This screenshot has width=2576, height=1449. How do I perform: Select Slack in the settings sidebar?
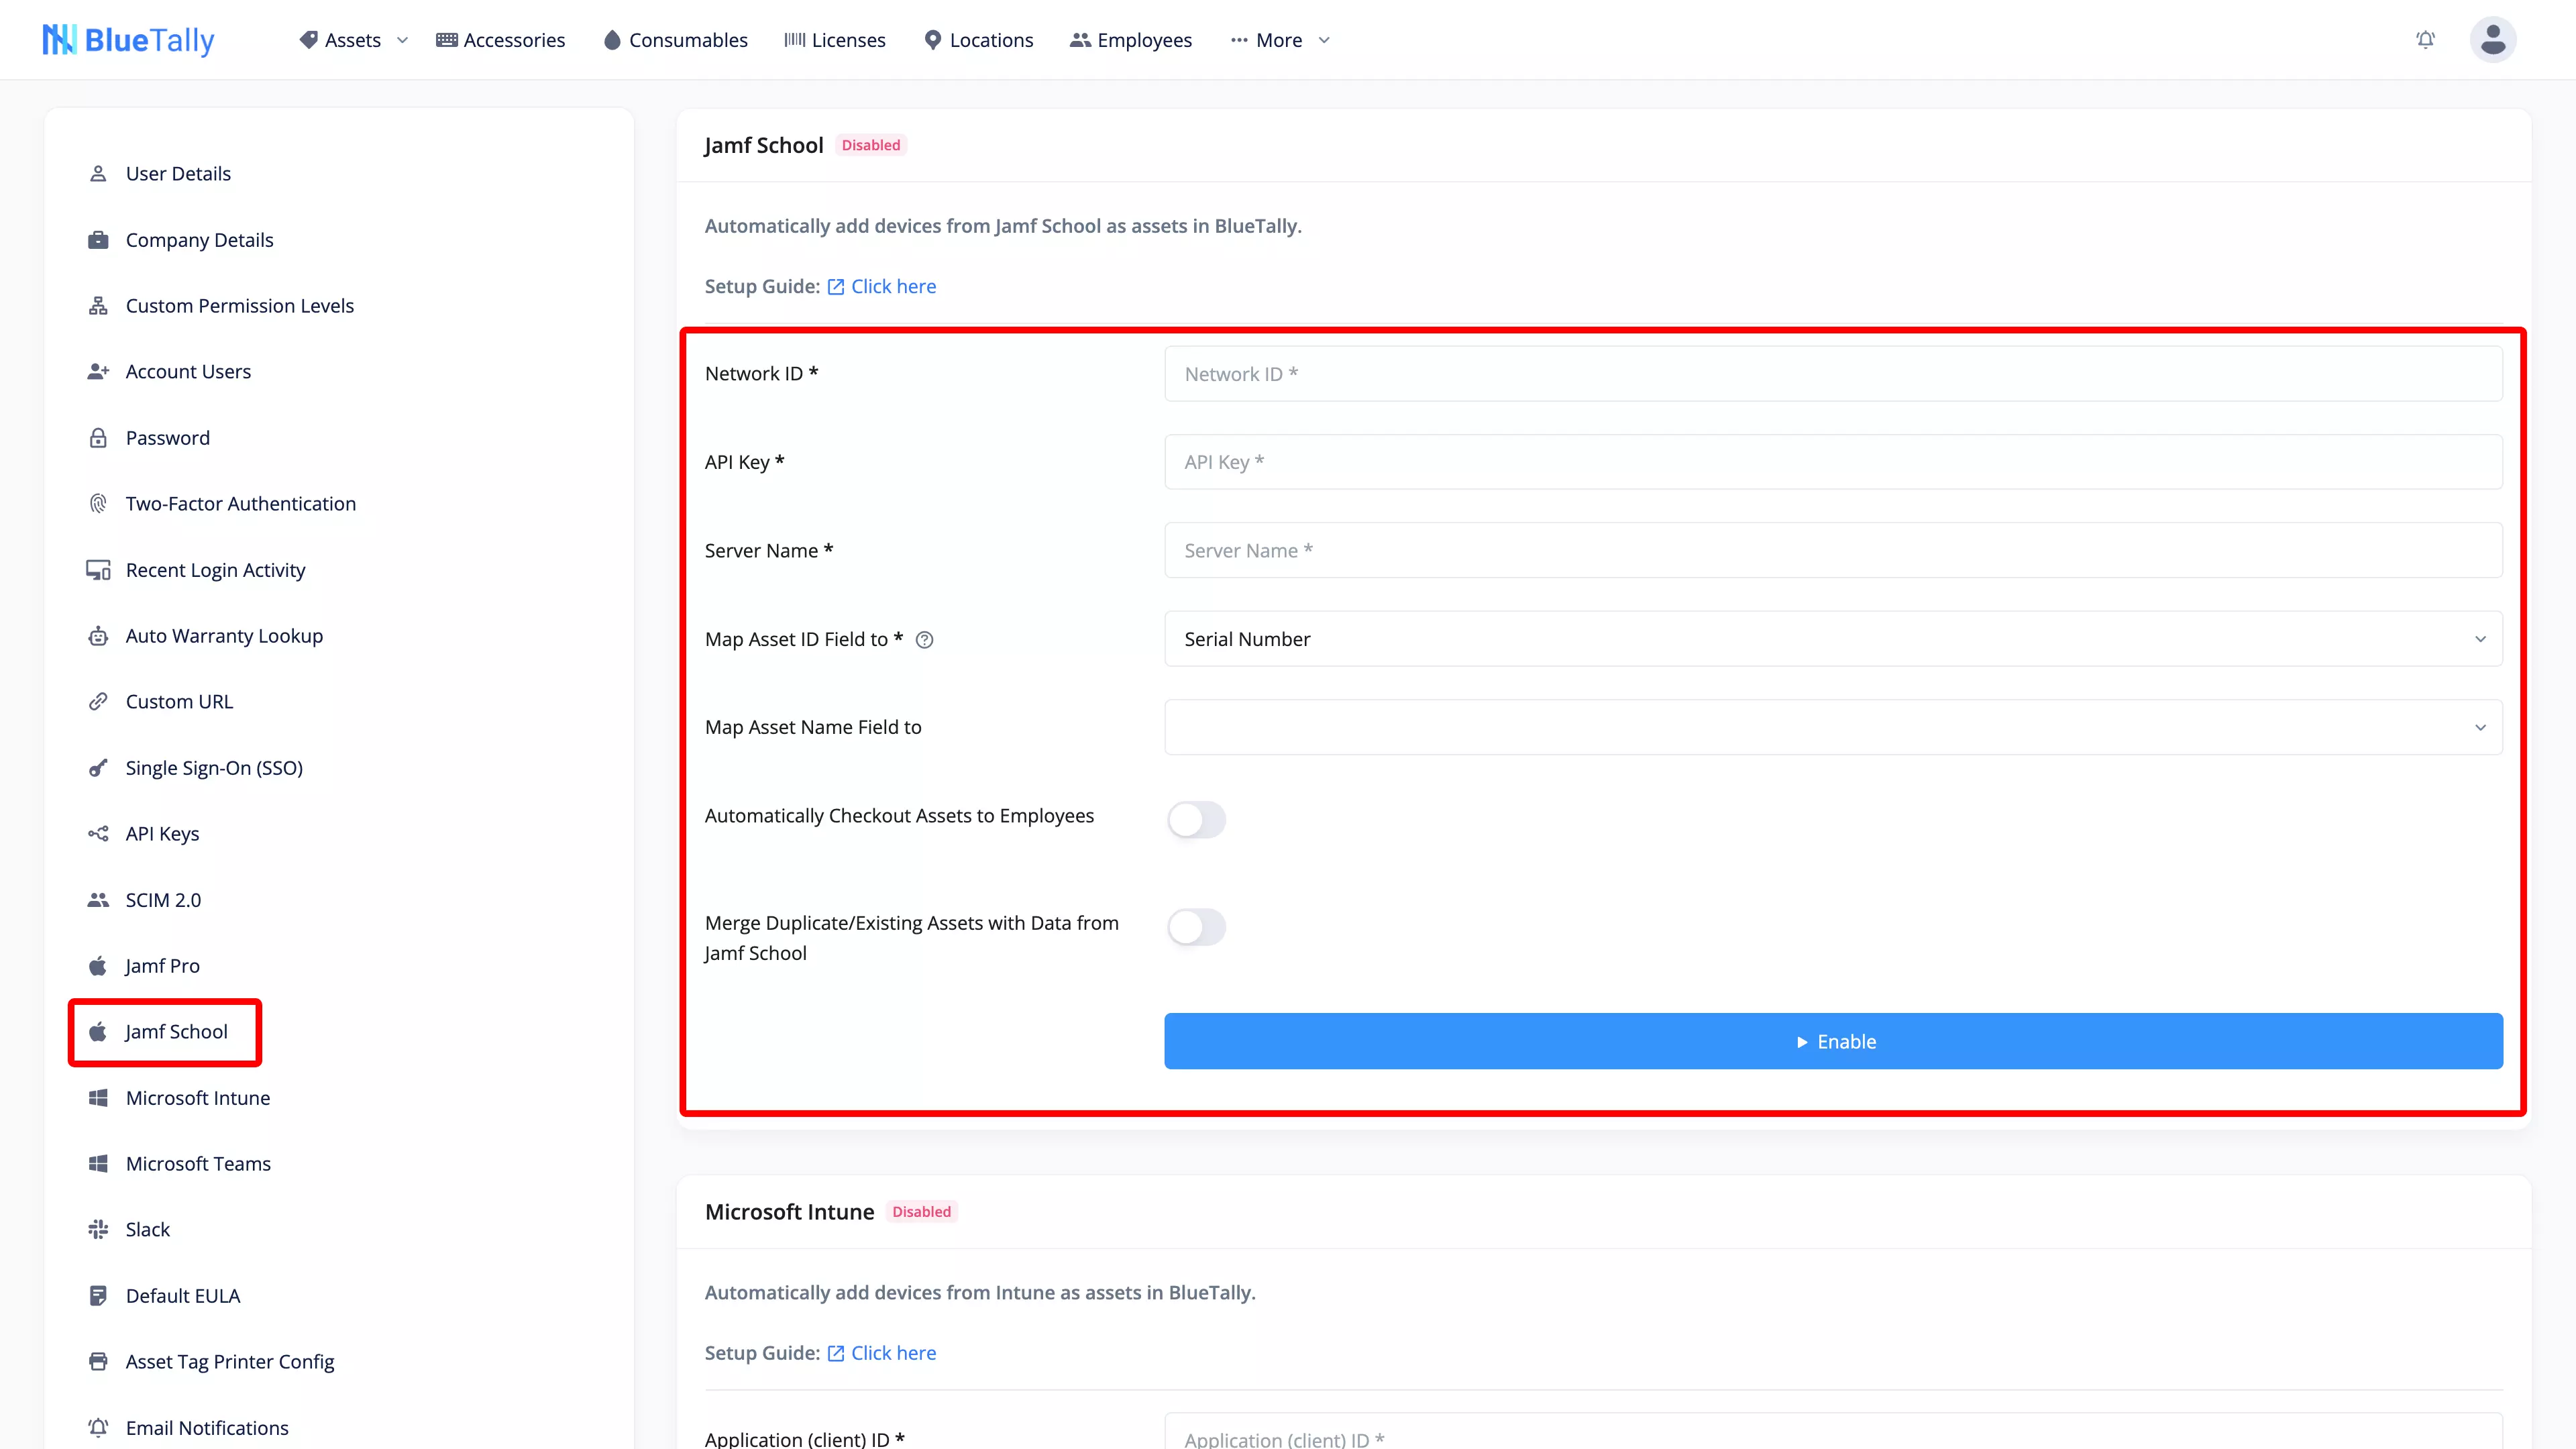148,1230
